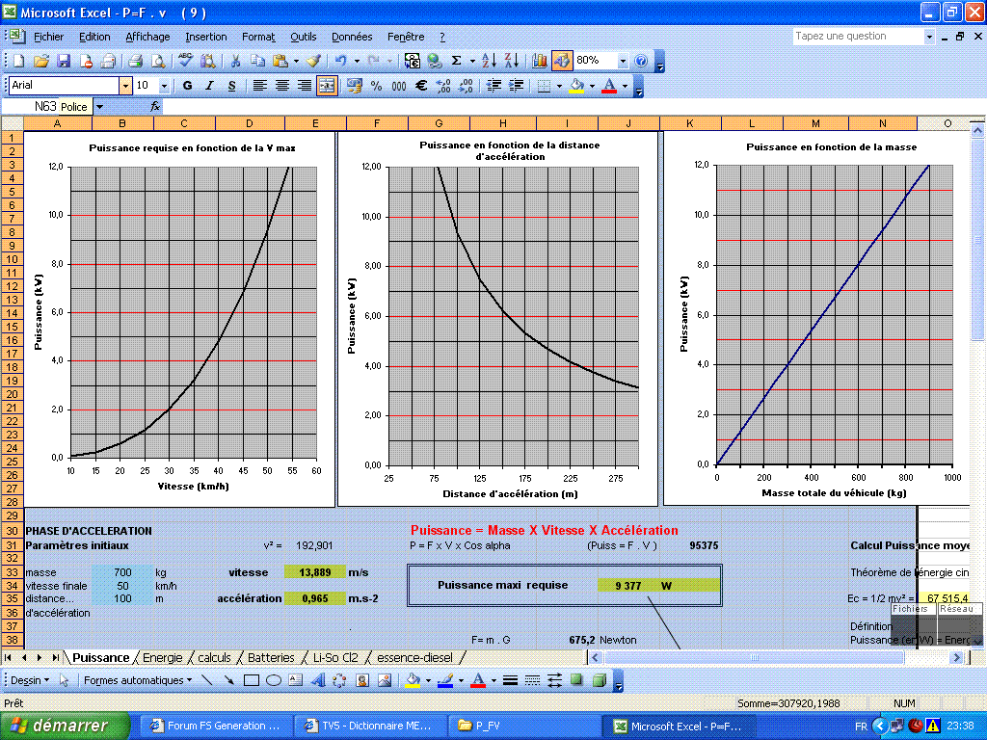987x740 pixels.
Task: Align text to the left
Action: (x=260, y=86)
